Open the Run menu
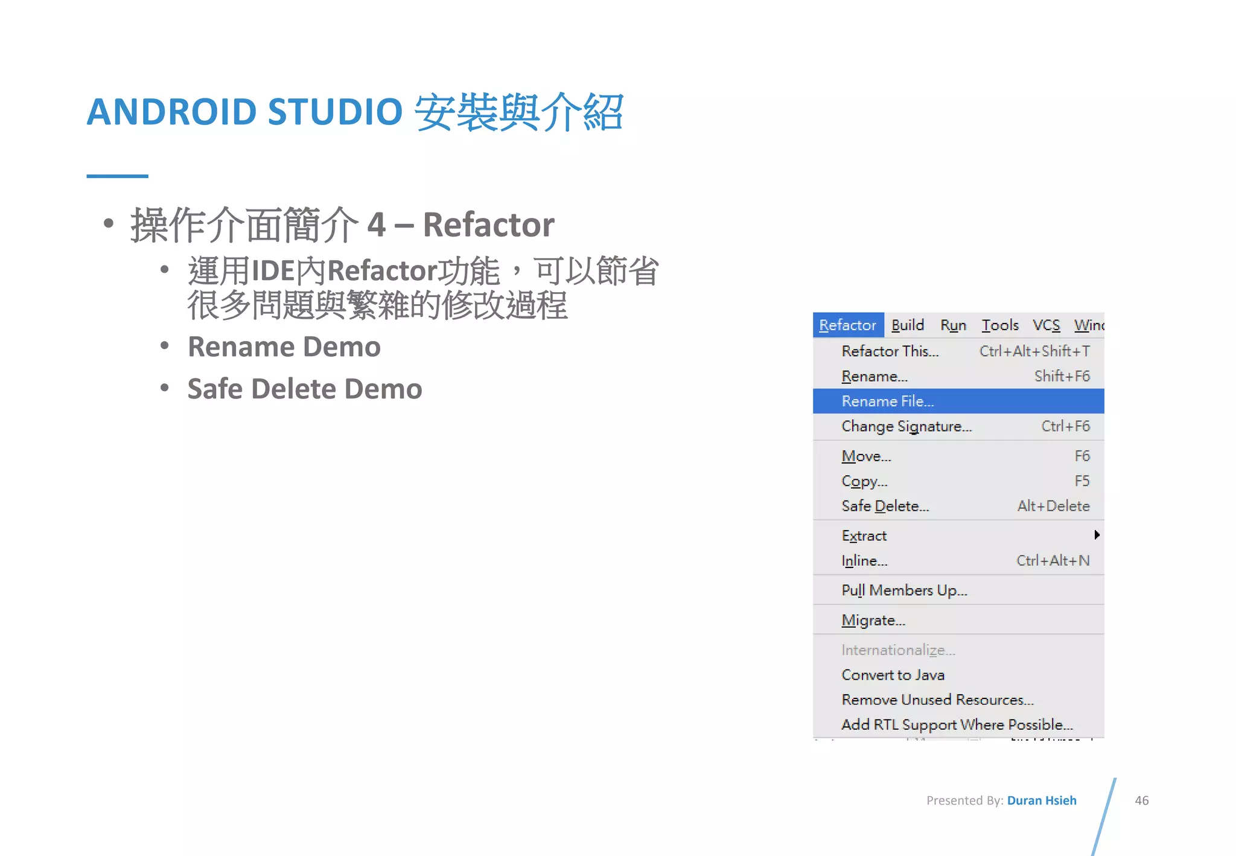Image resolution: width=1236 pixels, height=856 pixels. click(954, 325)
